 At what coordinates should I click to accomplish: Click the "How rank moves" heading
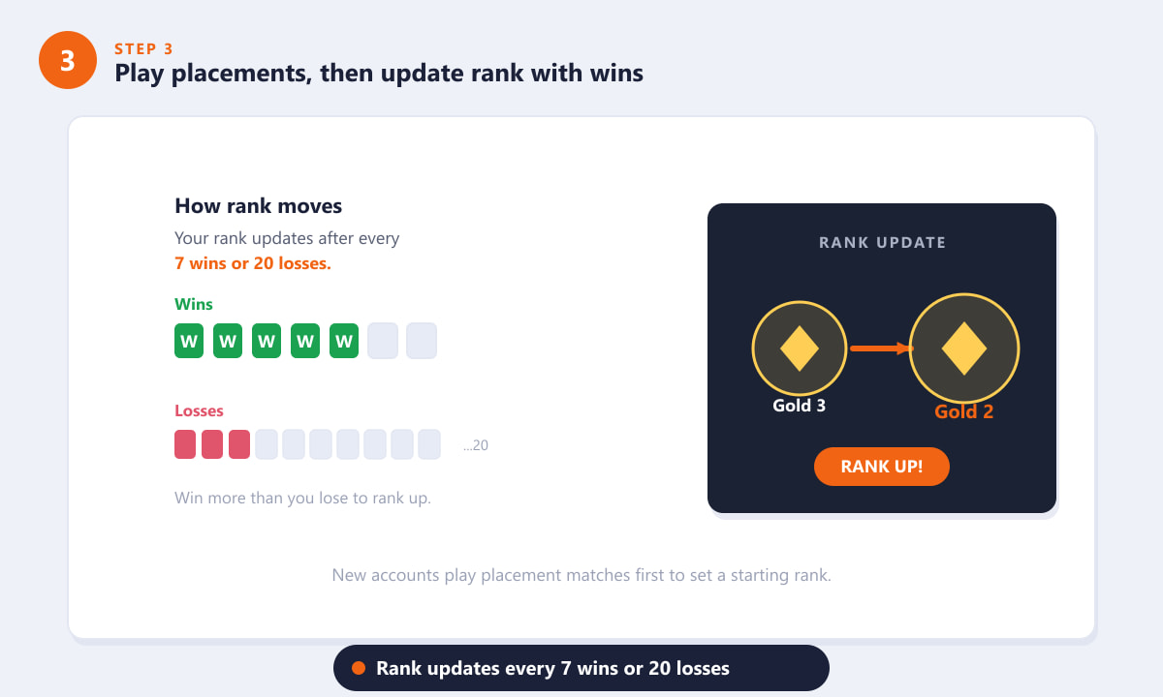point(258,206)
